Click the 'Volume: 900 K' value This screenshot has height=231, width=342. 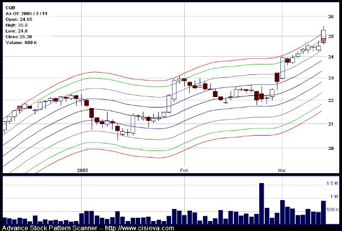click(x=21, y=42)
